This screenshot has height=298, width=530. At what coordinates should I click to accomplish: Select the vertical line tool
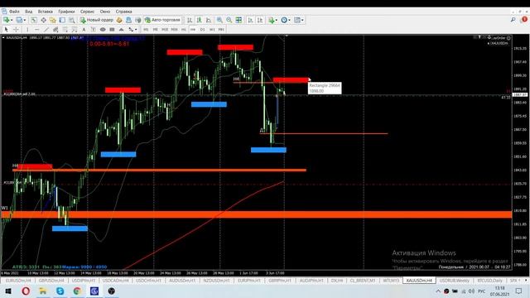27,30
